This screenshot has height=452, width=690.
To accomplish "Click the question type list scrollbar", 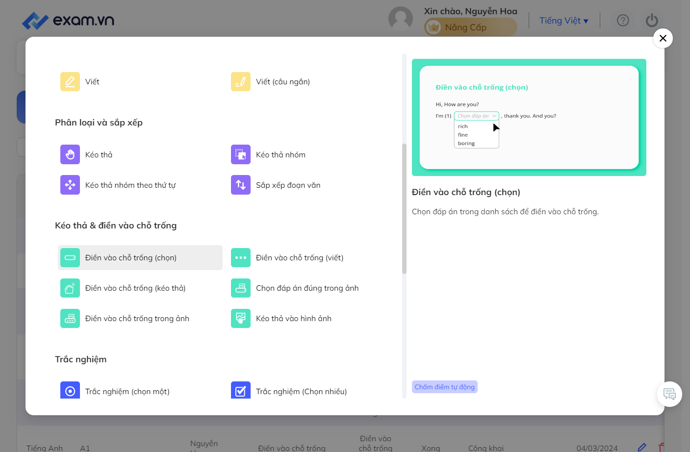I will tap(404, 209).
